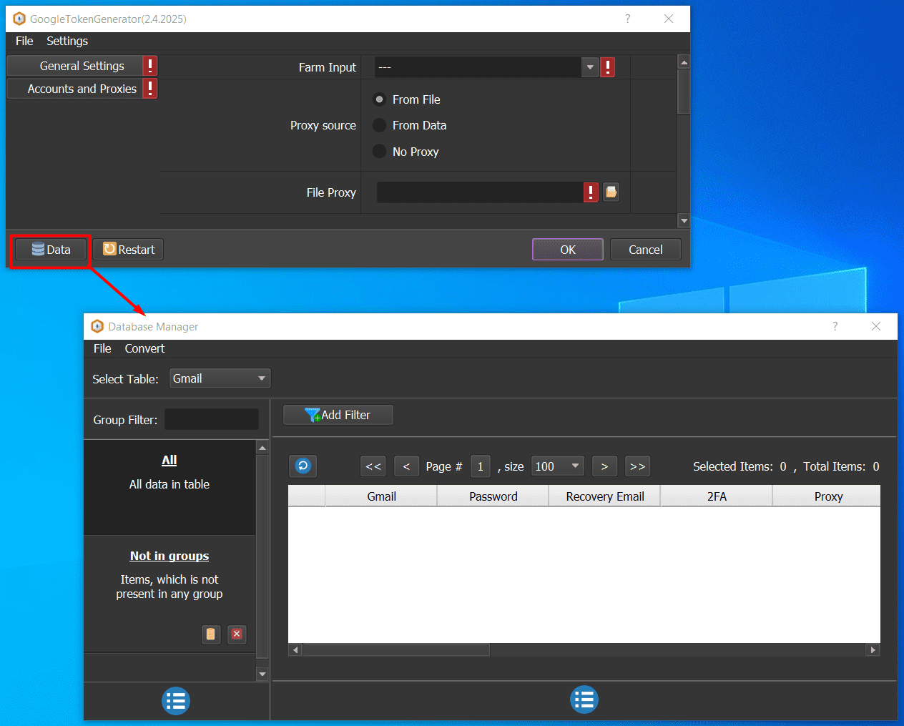This screenshot has height=726, width=904.
Task: Click warning icon beside Accounts and Proxies
Action: [x=150, y=89]
